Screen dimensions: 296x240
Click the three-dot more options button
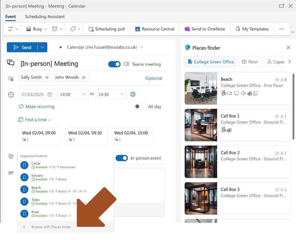tap(281, 29)
